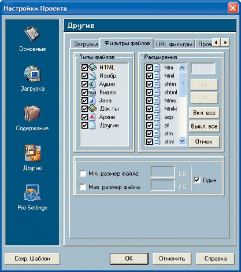Click the new extension input field
This screenshot has height=272, width=241.
[x=203, y=68]
